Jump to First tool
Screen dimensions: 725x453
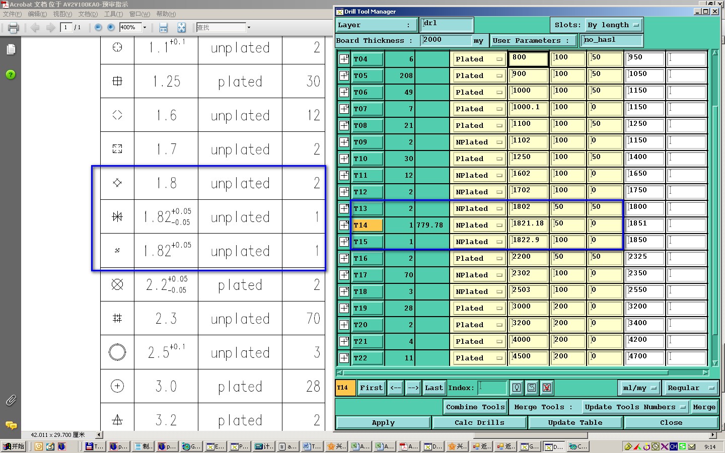372,388
